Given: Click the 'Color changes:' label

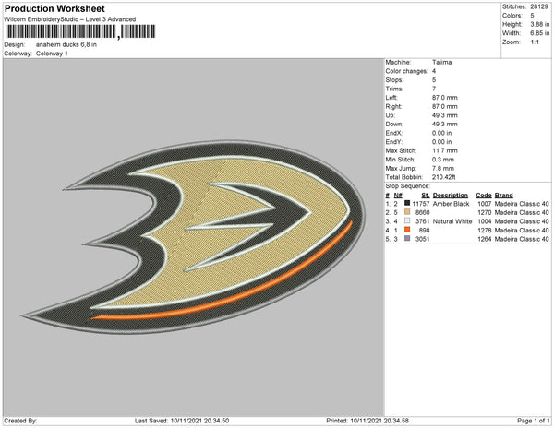Looking at the screenshot, I should 406,71.
